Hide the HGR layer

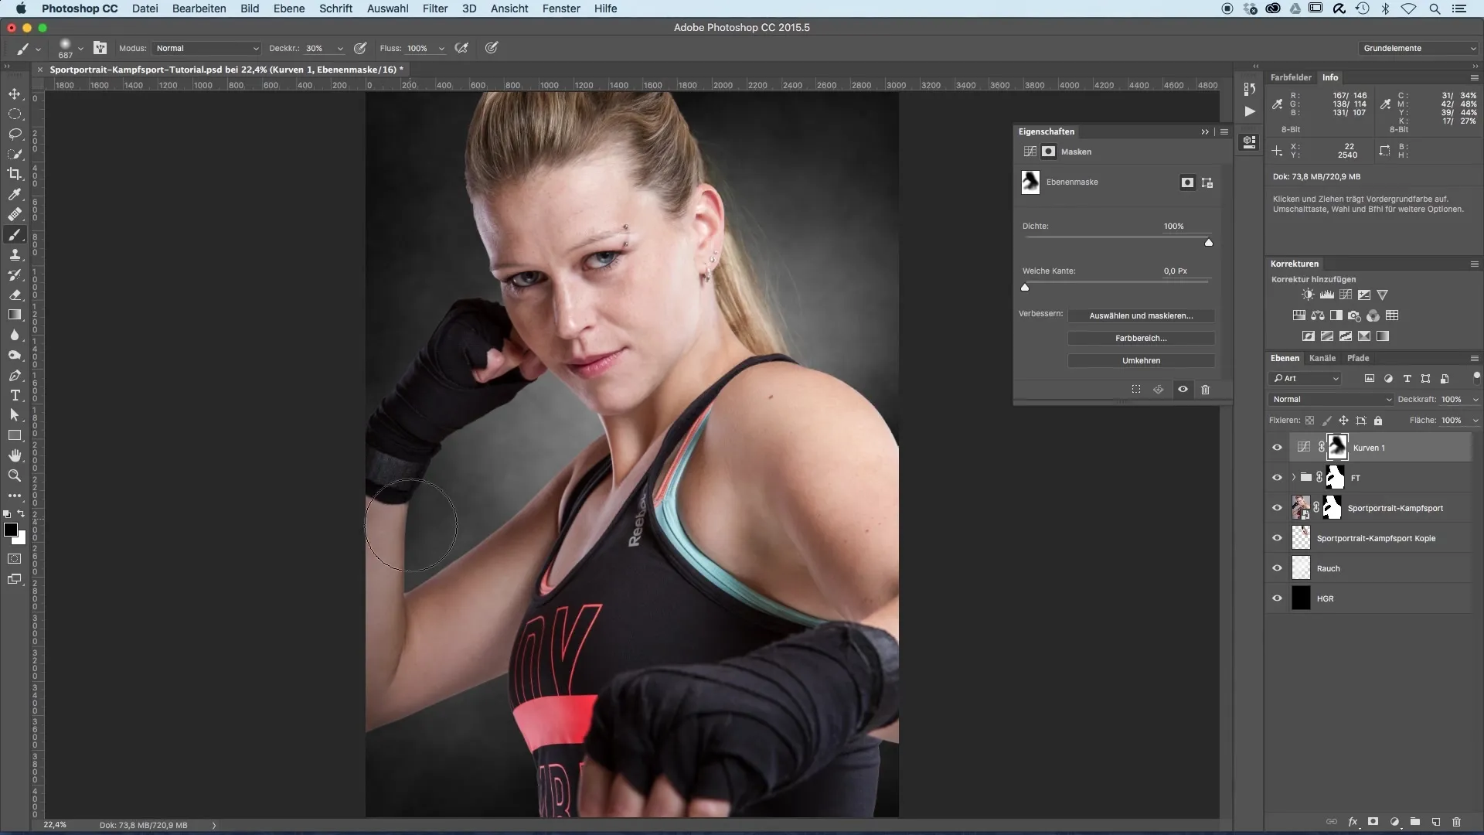[1277, 598]
